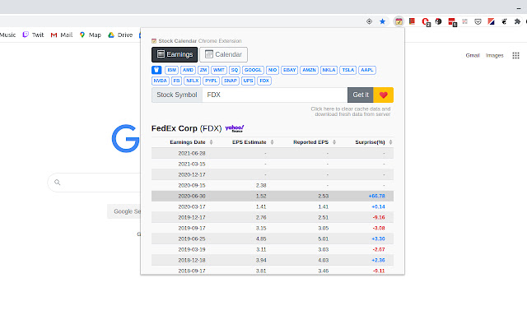Click the FedEx Corp (FDX) heading

[187, 128]
